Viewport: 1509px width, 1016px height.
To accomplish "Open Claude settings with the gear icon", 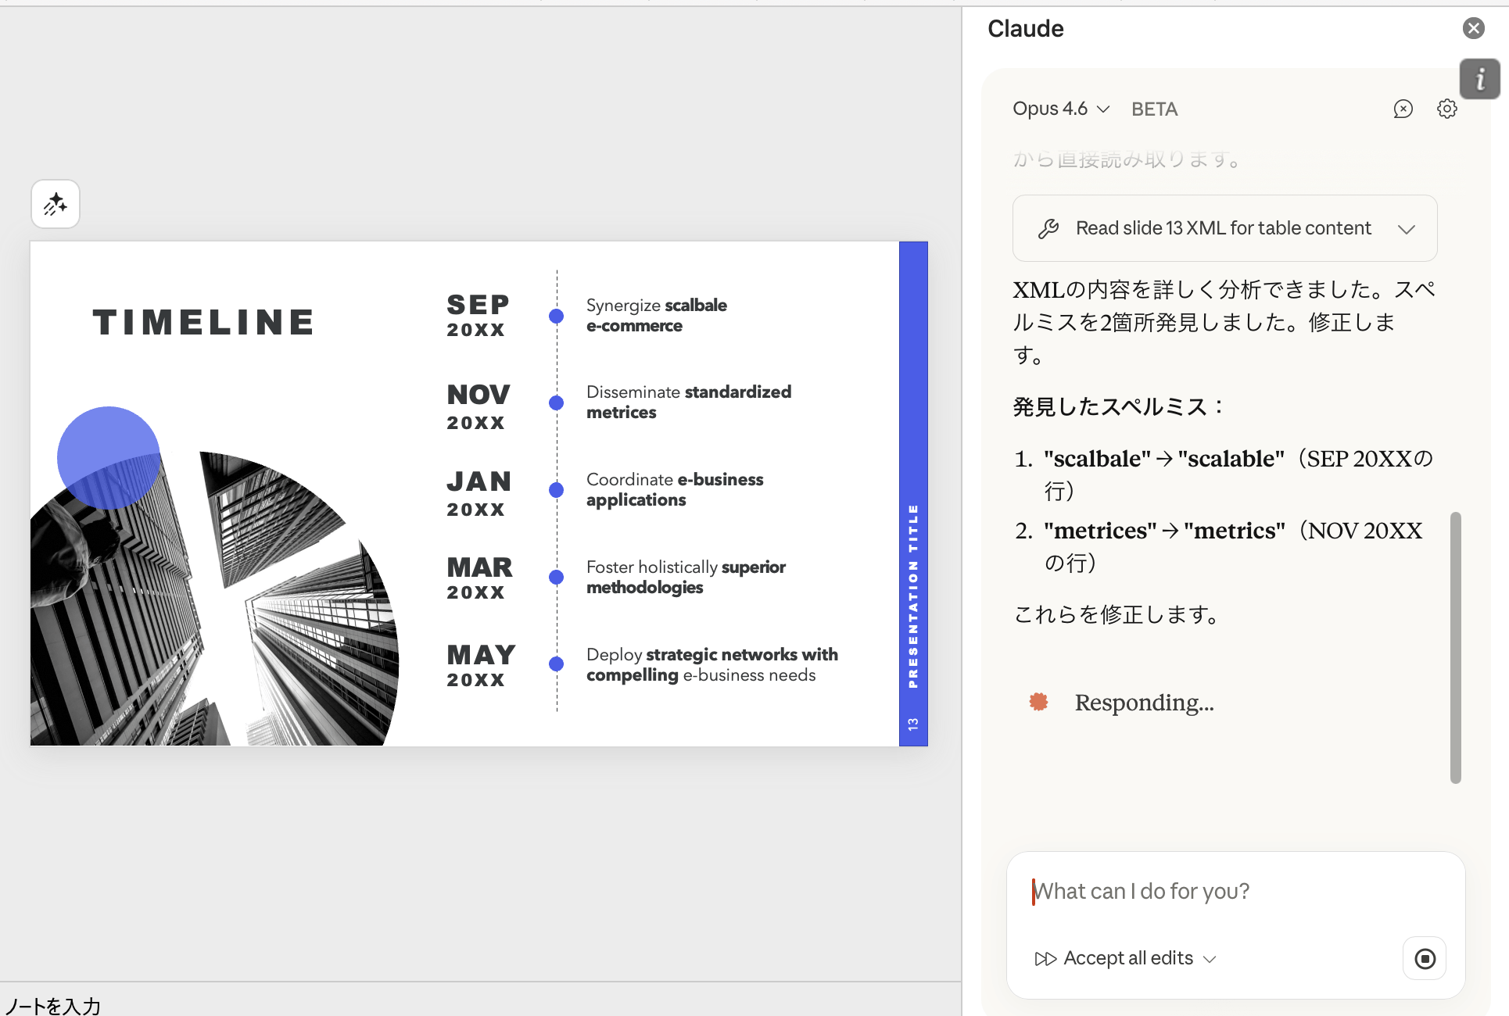I will click(x=1446, y=109).
